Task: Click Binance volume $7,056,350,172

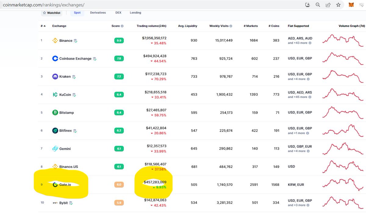Action: coord(154,38)
